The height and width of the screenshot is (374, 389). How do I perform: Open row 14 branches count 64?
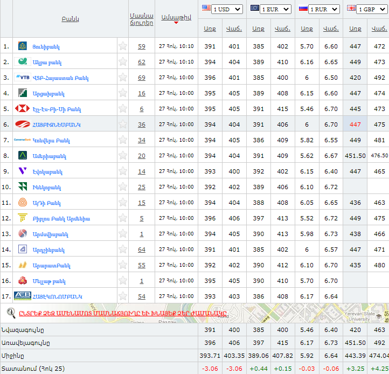coord(142,250)
